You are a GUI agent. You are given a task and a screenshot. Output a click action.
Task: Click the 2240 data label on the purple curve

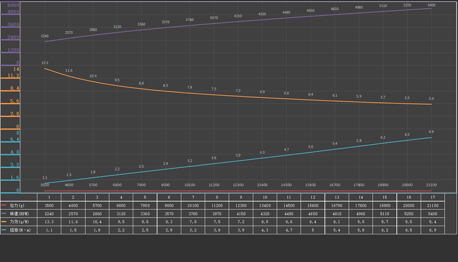(x=45, y=36)
